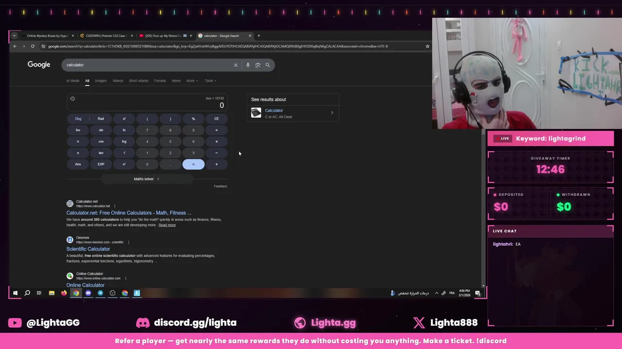Image resolution: width=622 pixels, height=349 pixels.
Task: Open Task View on the taskbar
Action: coord(39,293)
